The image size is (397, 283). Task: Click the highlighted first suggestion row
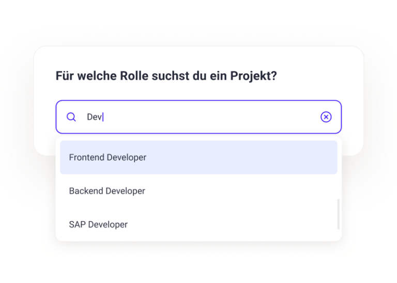pos(198,157)
